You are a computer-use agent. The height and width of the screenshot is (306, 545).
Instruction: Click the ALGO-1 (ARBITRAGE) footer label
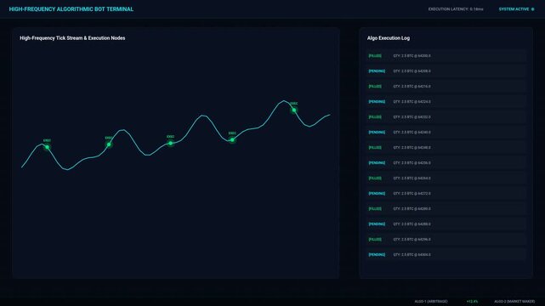pos(431,302)
